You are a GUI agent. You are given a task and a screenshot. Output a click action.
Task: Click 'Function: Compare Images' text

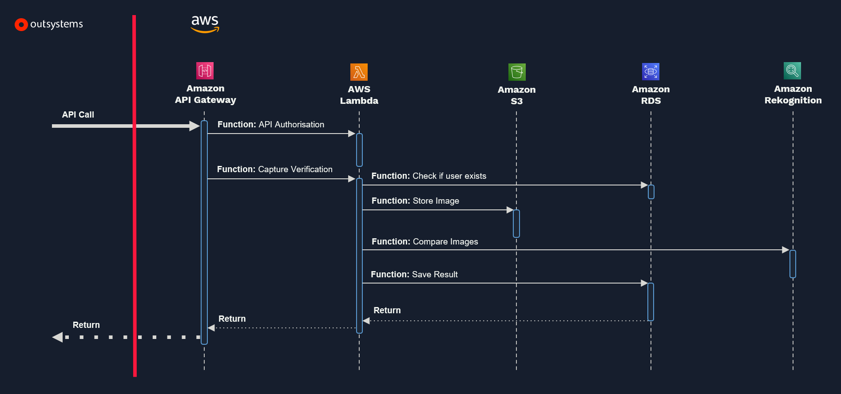425,242
